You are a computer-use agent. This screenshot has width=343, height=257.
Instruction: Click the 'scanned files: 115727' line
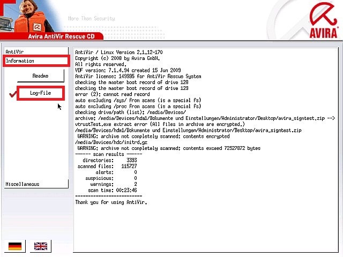(x=107, y=166)
